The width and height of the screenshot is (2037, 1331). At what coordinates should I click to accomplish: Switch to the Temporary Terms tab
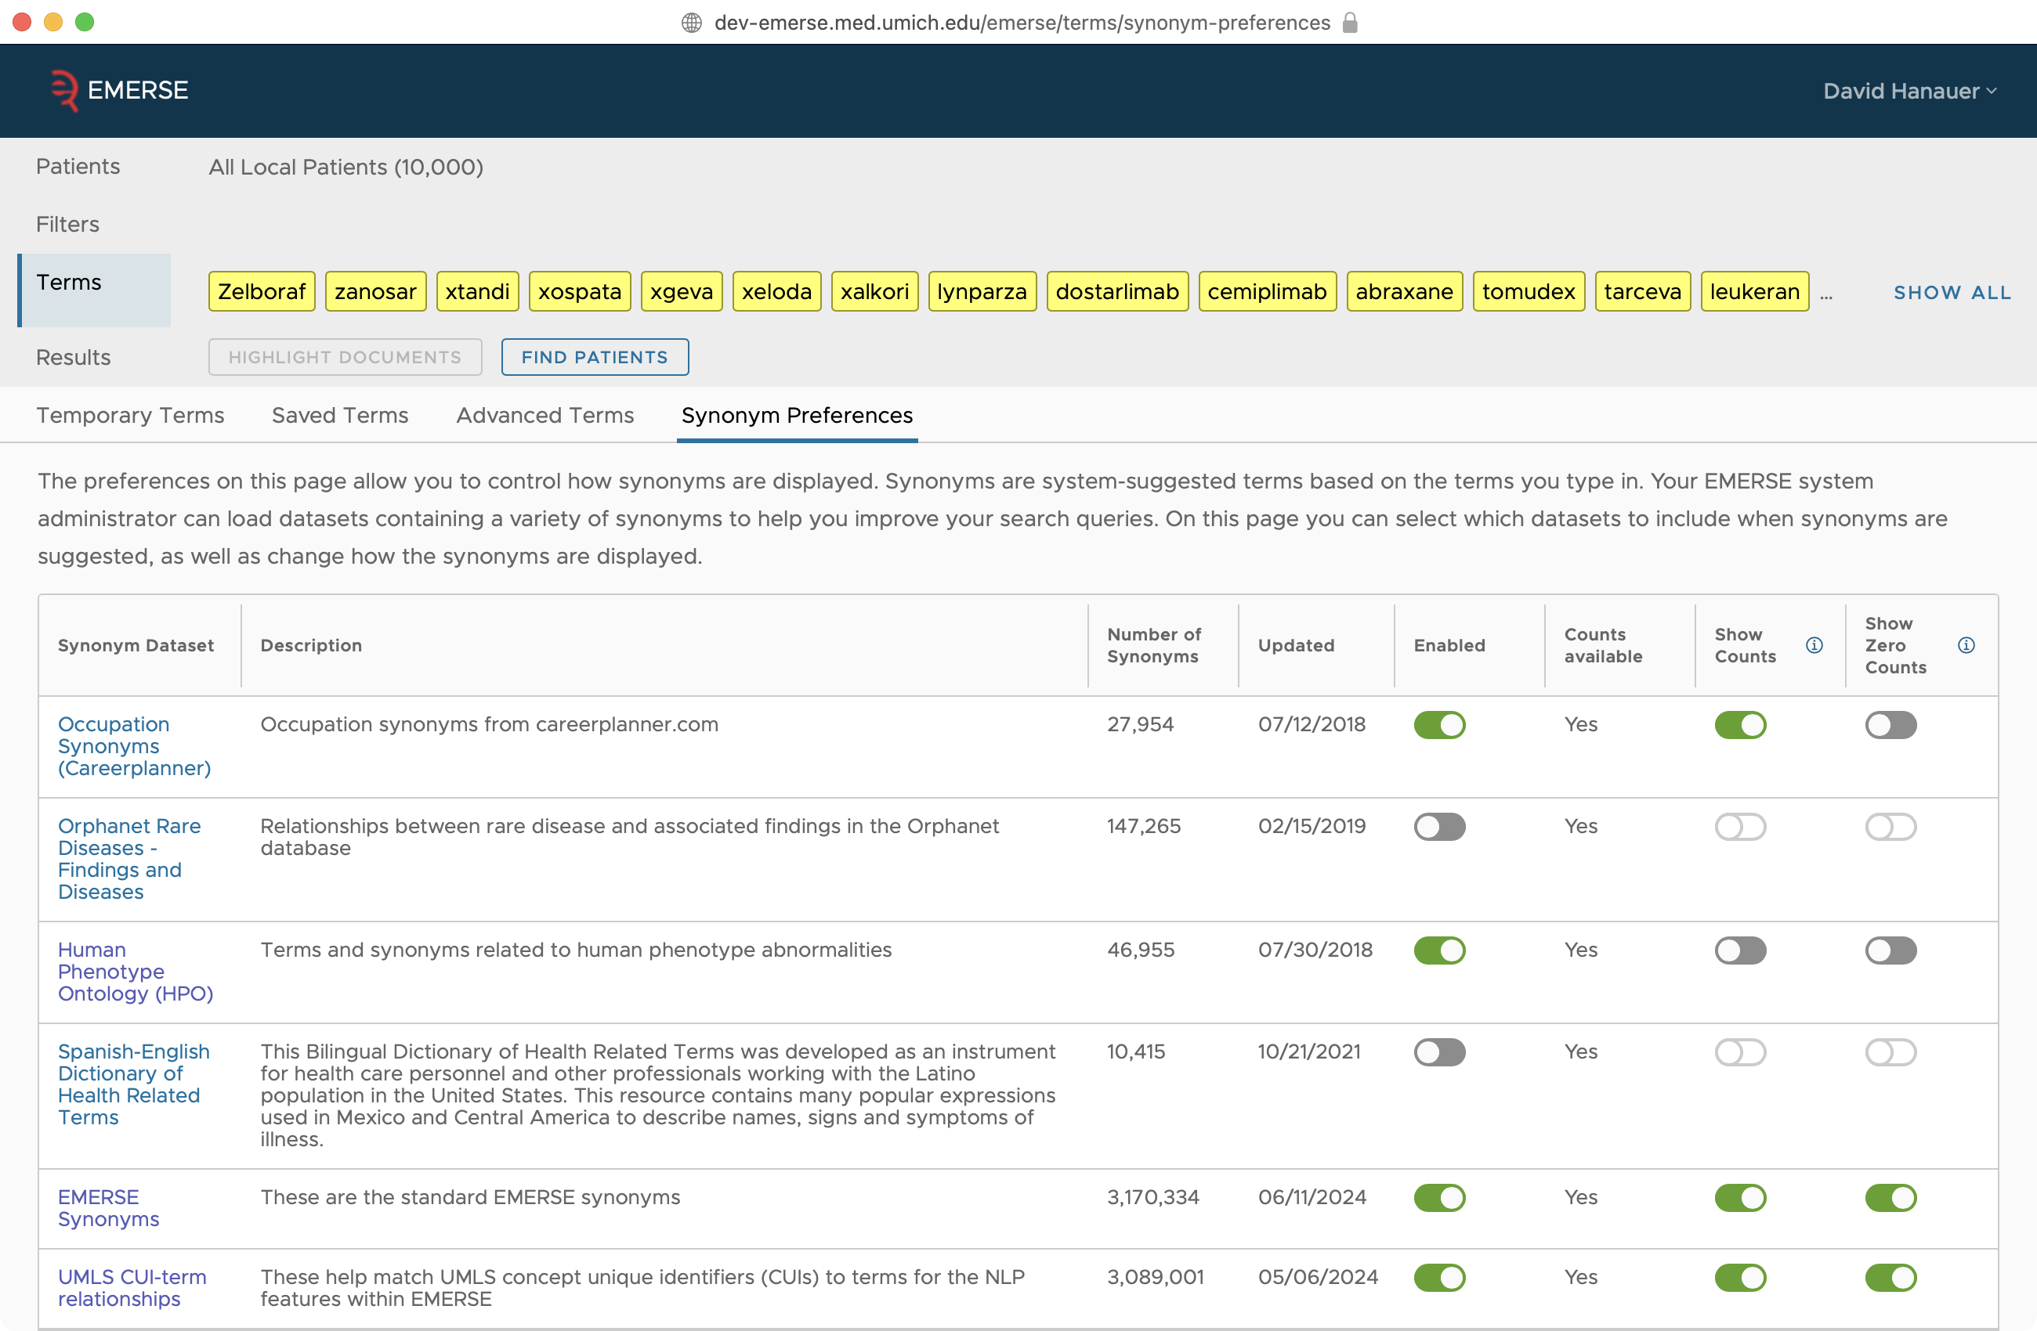coord(130,415)
